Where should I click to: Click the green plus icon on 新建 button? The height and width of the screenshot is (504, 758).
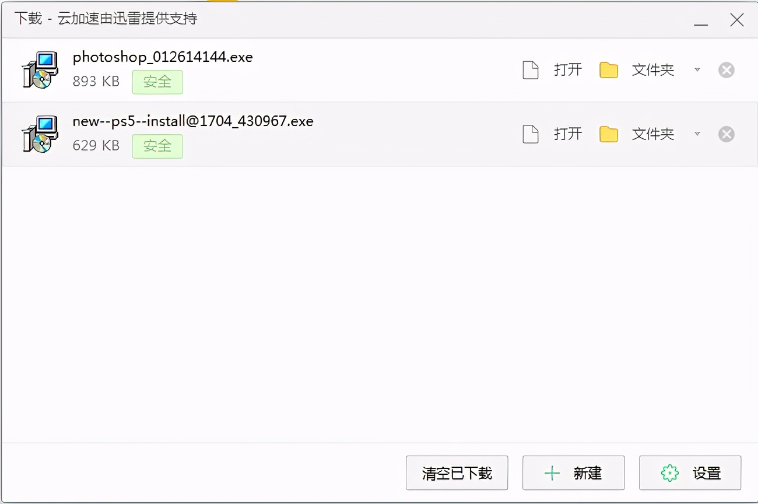[551, 473]
